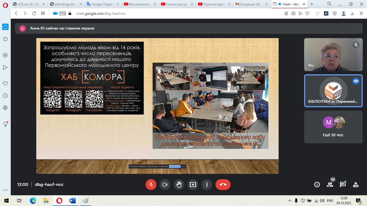Open Opera sidebar history clock icon
This screenshot has height=206, width=367.
click(5, 95)
